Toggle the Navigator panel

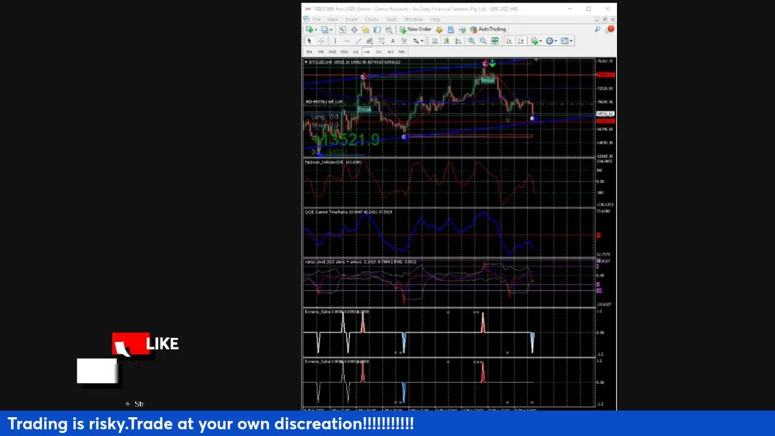pyautogui.click(x=366, y=29)
